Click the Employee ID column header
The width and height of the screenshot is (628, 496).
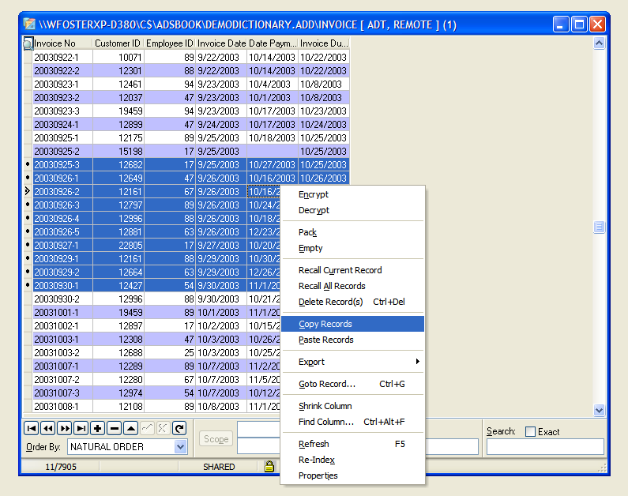click(x=169, y=43)
